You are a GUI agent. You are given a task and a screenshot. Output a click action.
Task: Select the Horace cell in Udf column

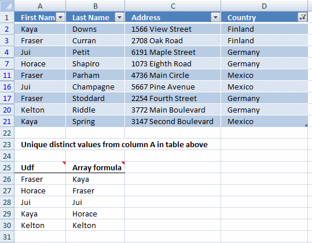(40, 191)
